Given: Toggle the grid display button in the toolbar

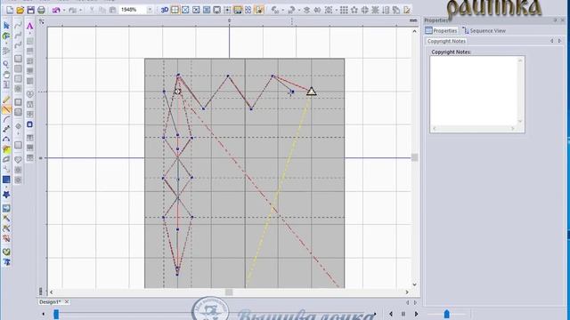Looking at the screenshot, I should (175, 10).
